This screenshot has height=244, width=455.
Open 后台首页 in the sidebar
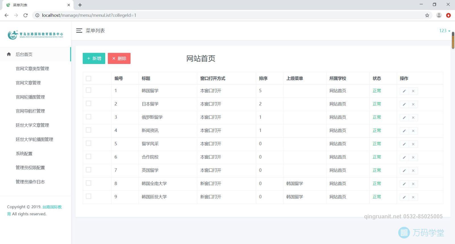coord(35,54)
